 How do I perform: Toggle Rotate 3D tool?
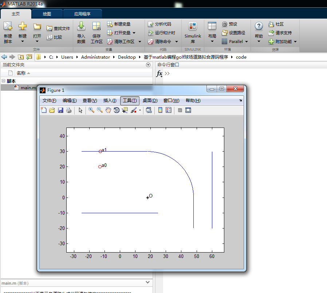pyautogui.click(x=117, y=110)
